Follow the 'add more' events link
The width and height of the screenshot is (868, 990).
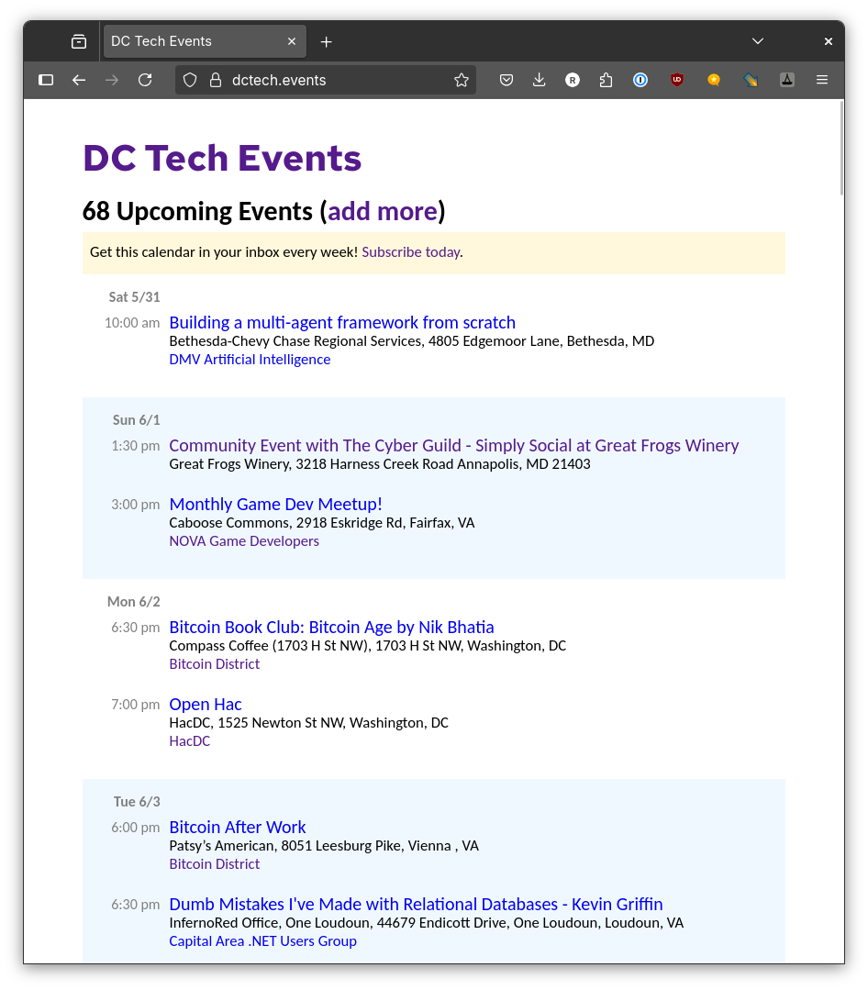383,212
